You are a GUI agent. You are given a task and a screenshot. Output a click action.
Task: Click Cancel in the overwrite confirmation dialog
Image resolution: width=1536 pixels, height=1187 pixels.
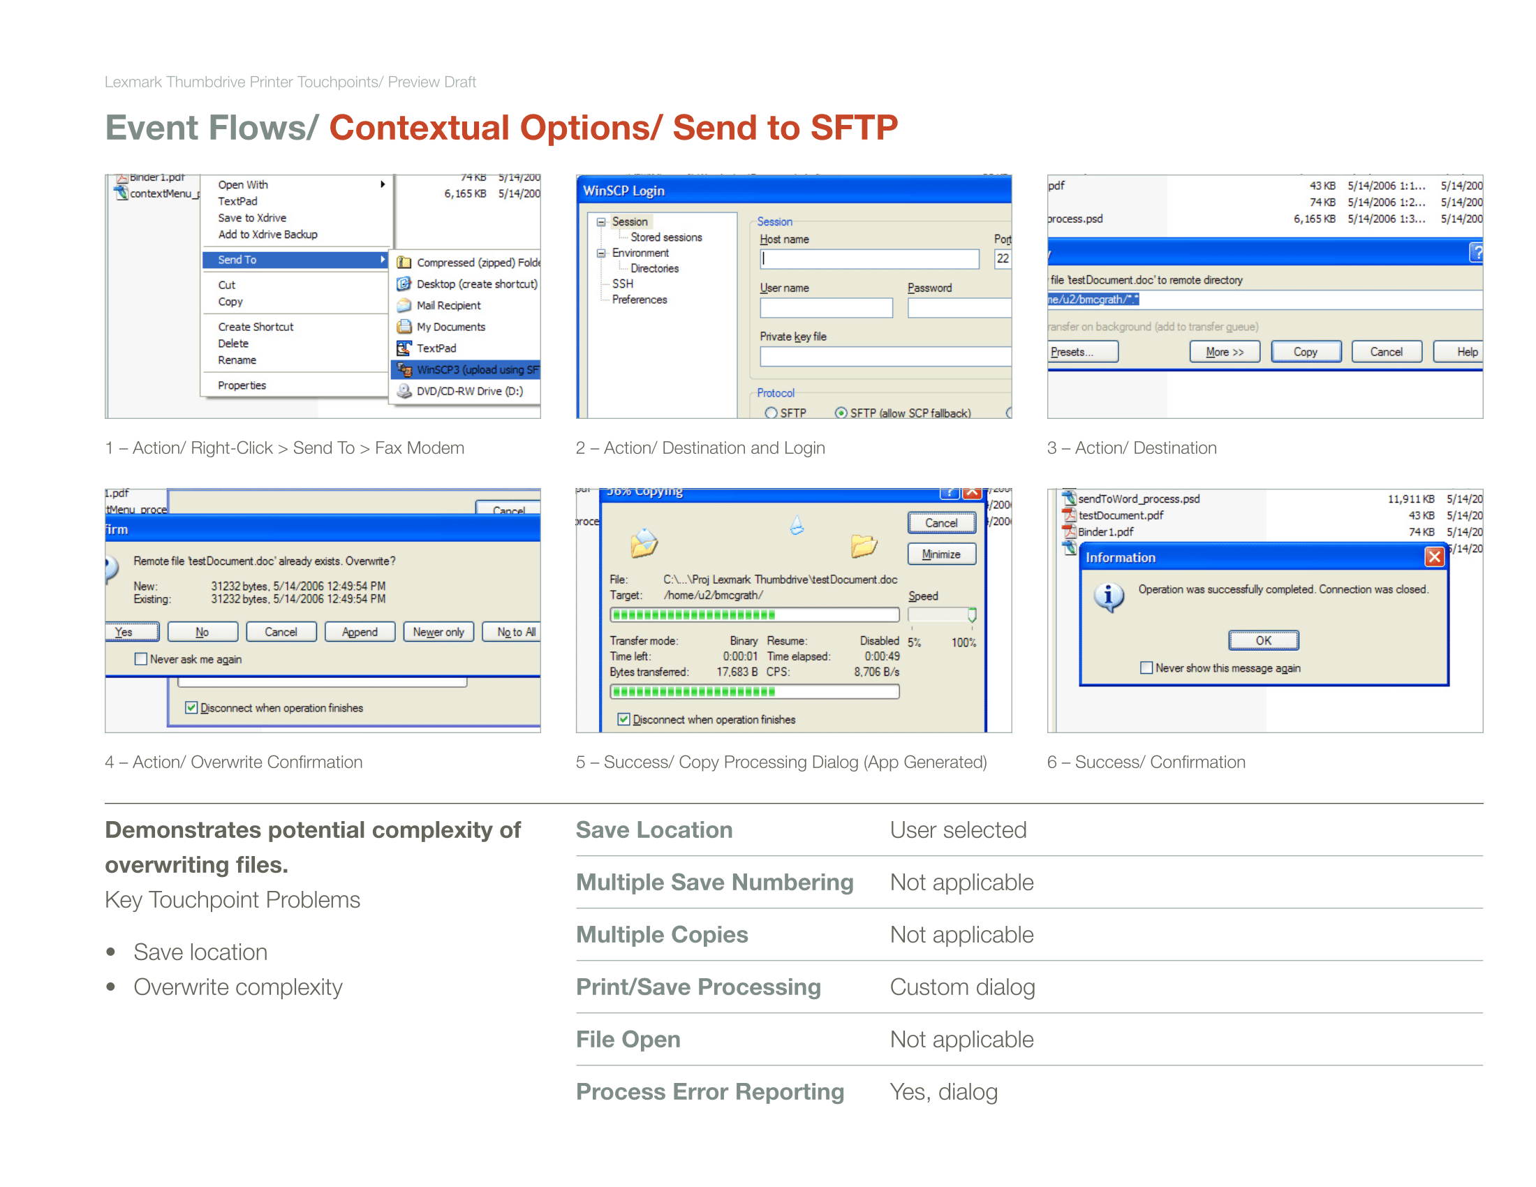click(281, 631)
